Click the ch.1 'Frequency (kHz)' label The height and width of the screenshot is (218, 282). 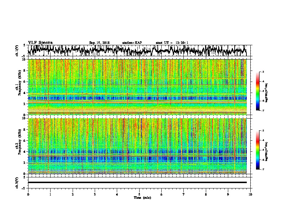coord(20,83)
